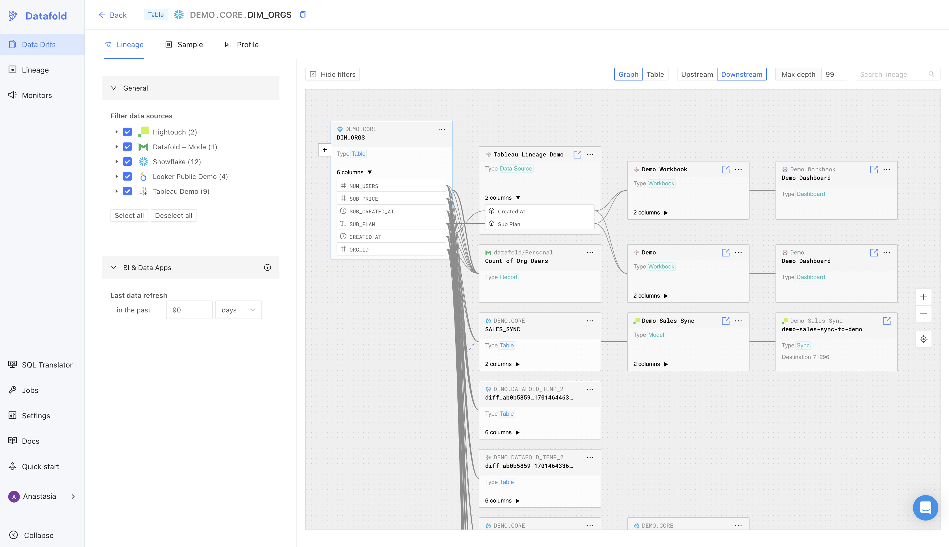949x547 pixels.
Task: Open options menu for Count of Org Users
Action: pos(590,253)
